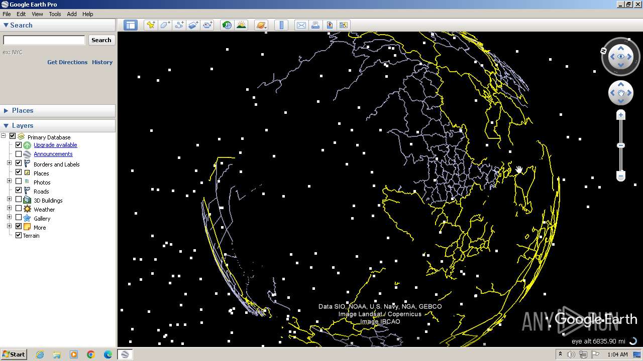
Task: Hide the sidebar with the toolbar button
Action: pos(131,25)
